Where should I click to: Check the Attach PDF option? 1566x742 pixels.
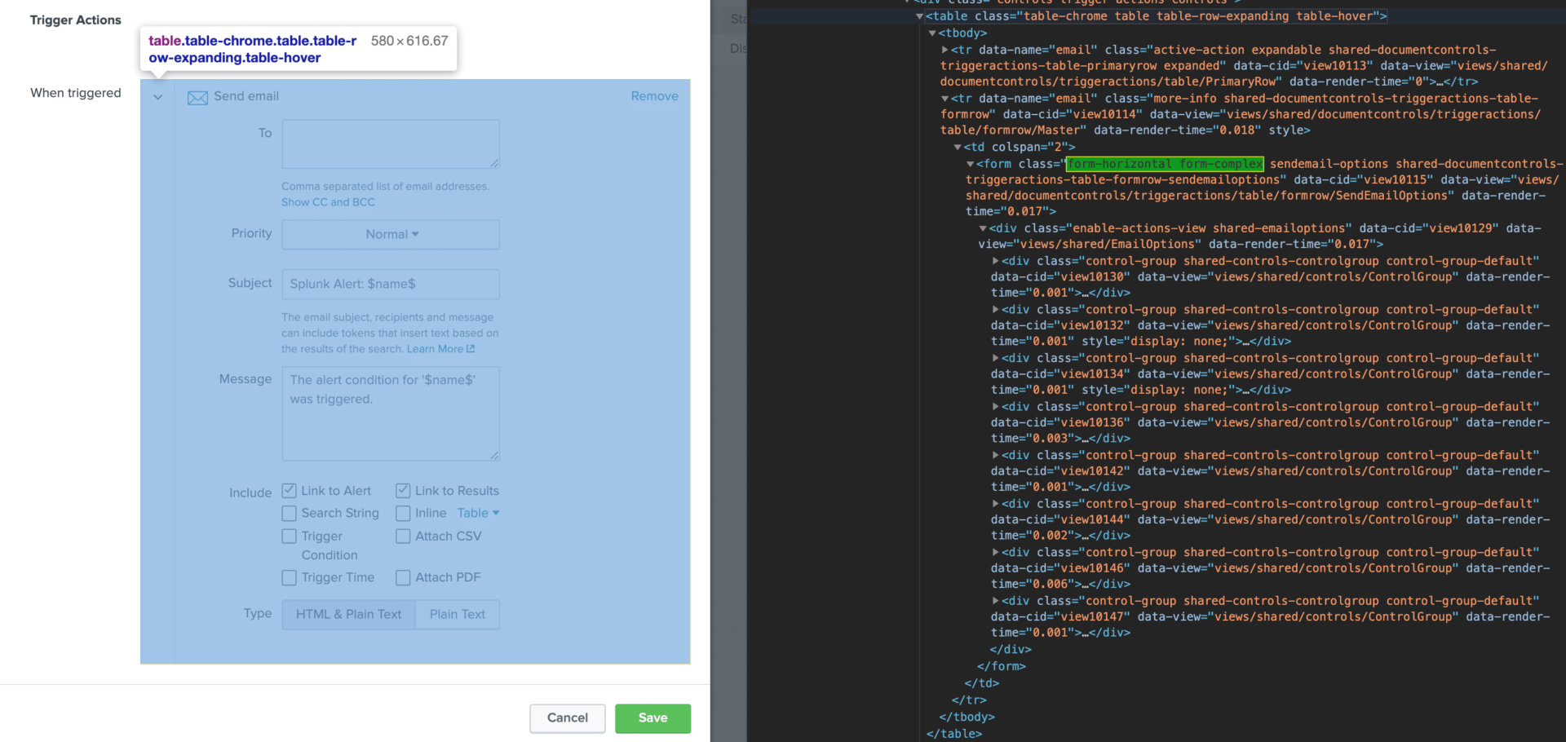click(402, 577)
